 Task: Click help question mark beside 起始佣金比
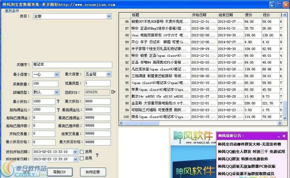click(x=58, y=110)
